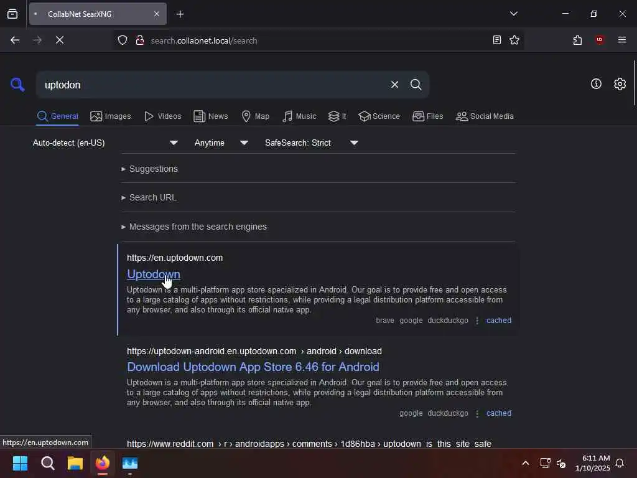Click the Firefox taskbar icon
This screenshot has height=478, width=637.
(103, 463)
